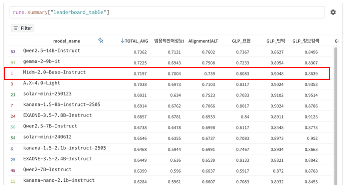345x189 pixels.
Task: Click the leaderboard_table query expression field
Action: (167, 12)
